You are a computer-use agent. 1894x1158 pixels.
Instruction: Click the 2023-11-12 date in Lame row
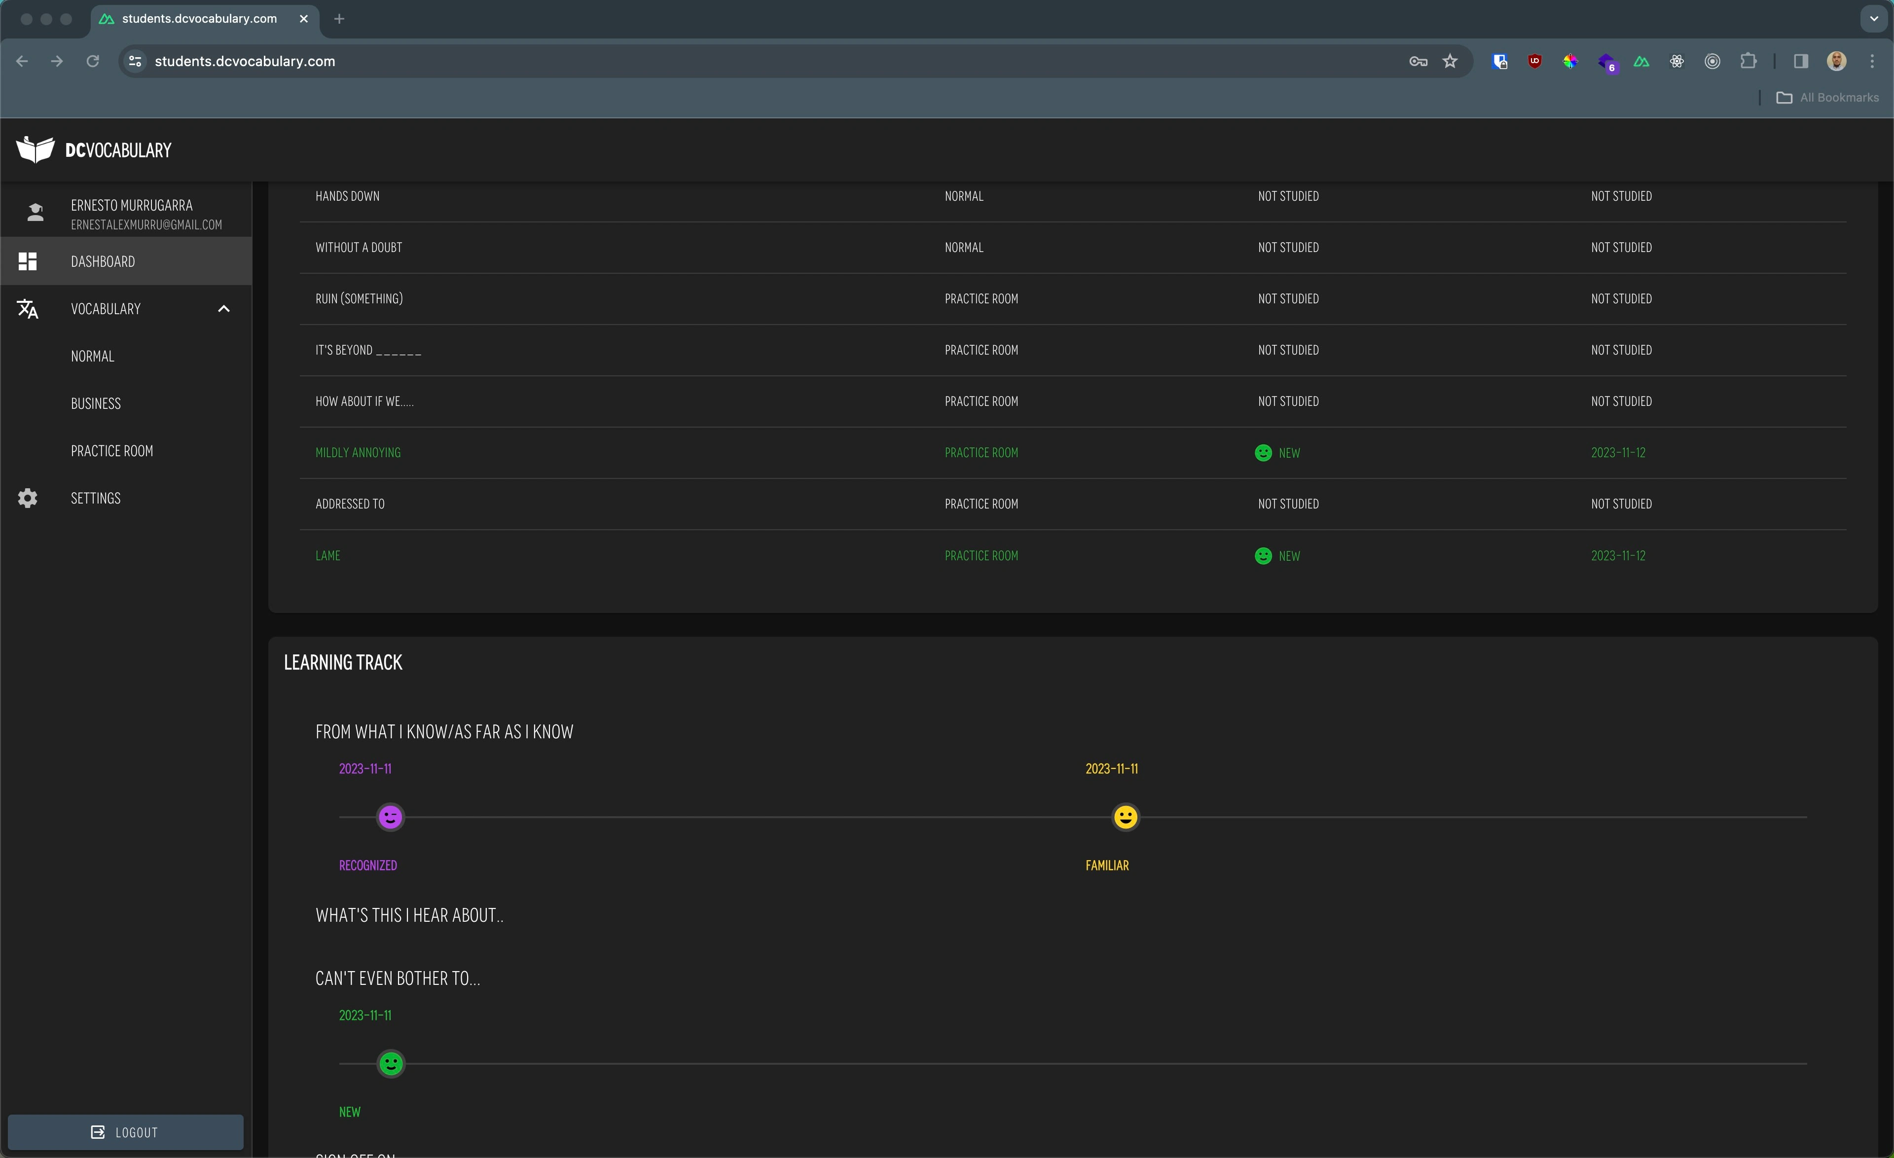point(1618,555)
